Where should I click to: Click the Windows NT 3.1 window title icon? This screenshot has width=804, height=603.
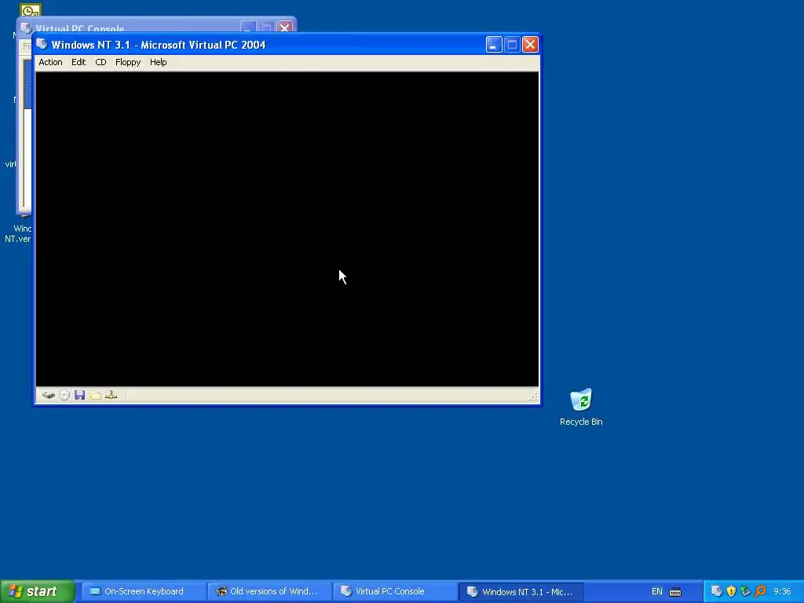pos(42,44)
